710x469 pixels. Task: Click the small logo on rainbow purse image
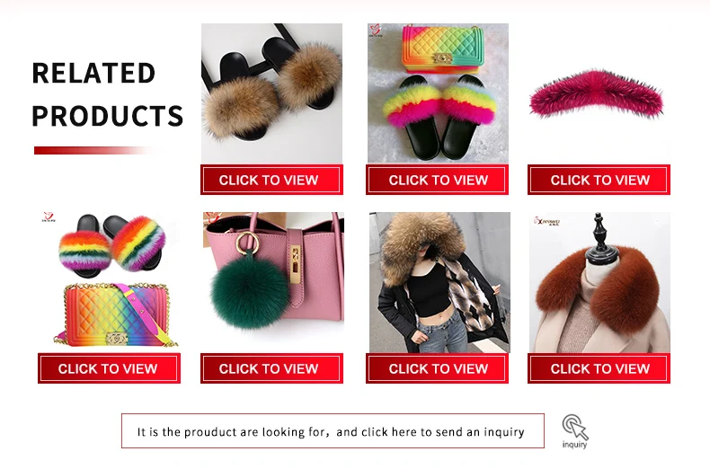coord(376,31)
